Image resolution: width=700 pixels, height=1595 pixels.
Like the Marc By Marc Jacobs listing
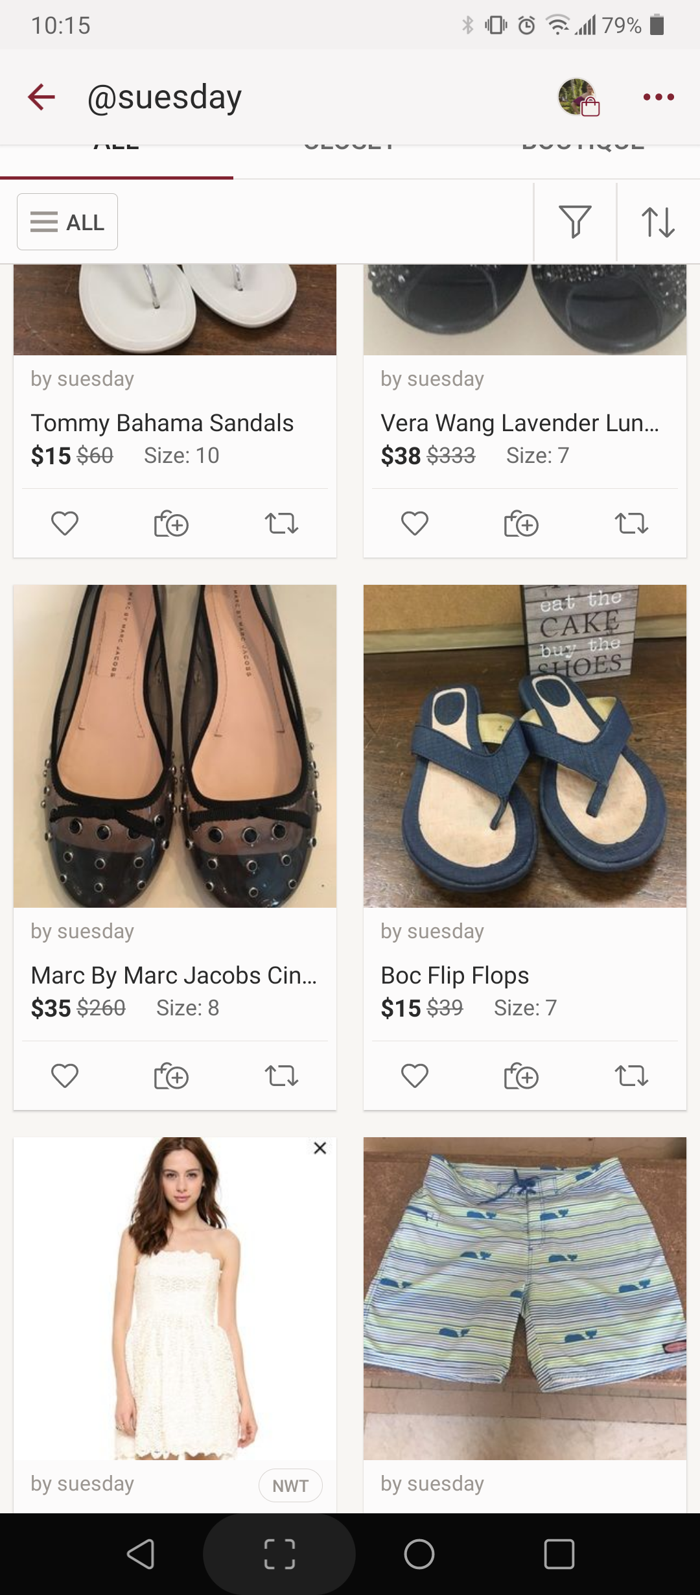65,1076
